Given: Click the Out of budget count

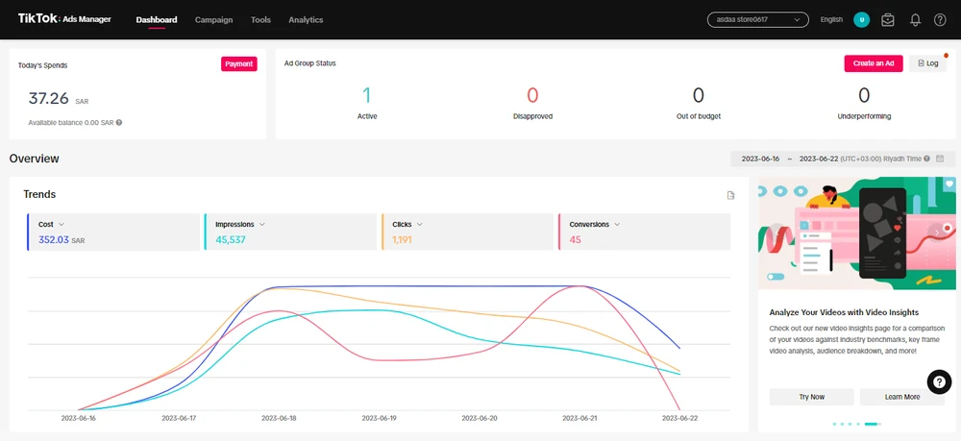Looking at the screenshot, I should tap(698, 95).
